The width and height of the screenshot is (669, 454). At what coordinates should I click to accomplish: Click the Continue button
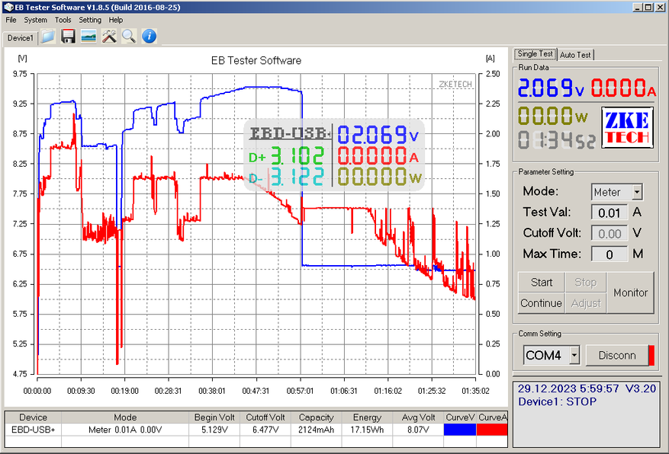[x=541, y=303]
